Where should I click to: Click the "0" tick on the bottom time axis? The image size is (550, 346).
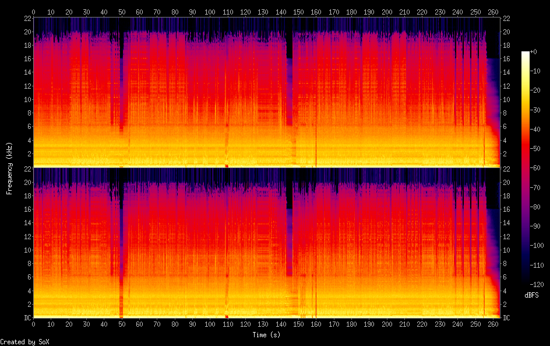coord(33,324)
